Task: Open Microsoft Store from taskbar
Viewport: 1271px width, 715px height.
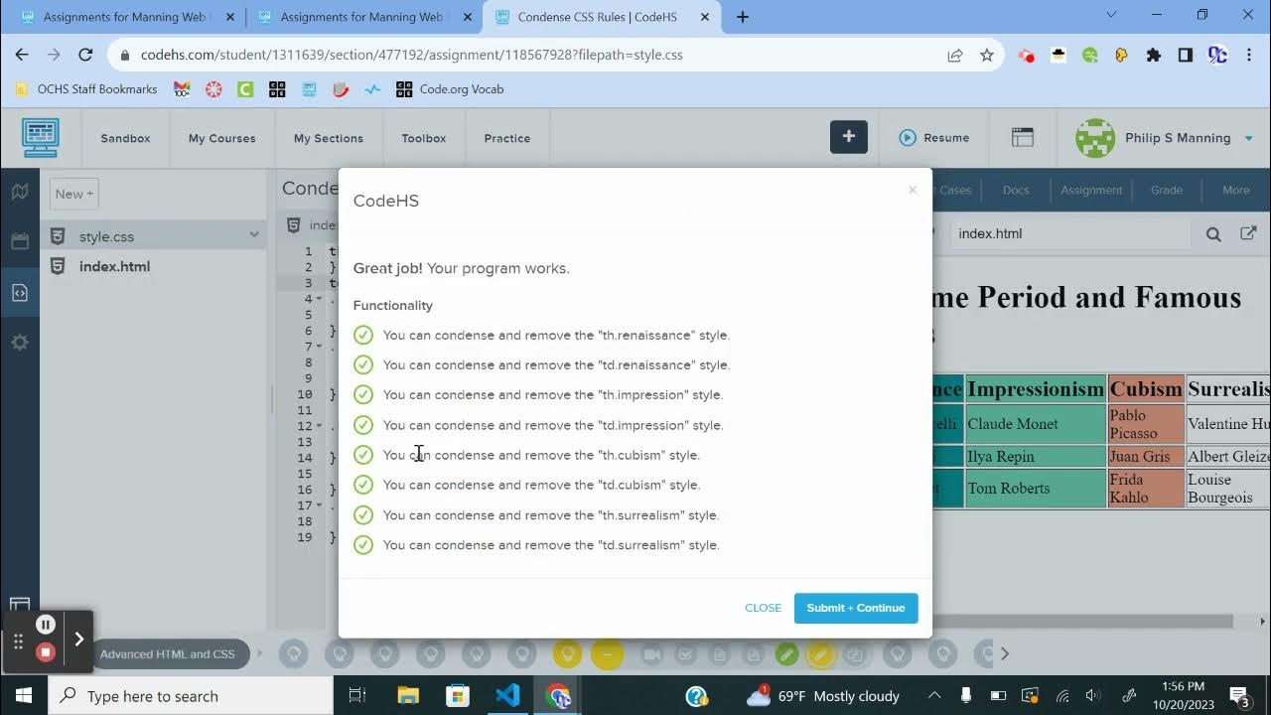Action: pyautogui.click(x=457, y=695)
